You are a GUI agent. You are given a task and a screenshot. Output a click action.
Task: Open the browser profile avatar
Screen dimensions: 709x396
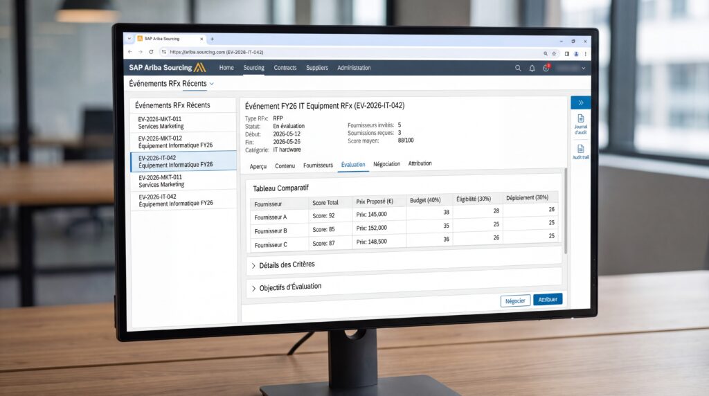coord(576,54)
